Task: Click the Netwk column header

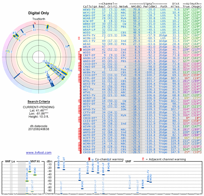Action: [x=123, y=7]
